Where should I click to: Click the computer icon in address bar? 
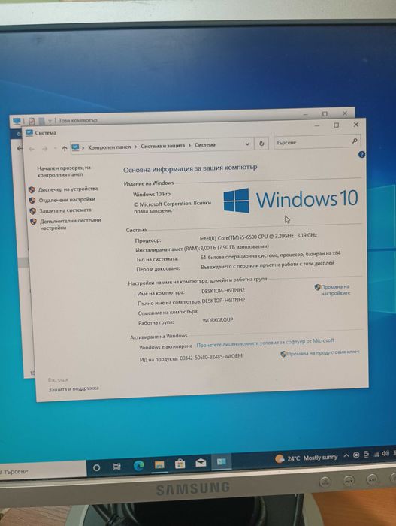75,147
